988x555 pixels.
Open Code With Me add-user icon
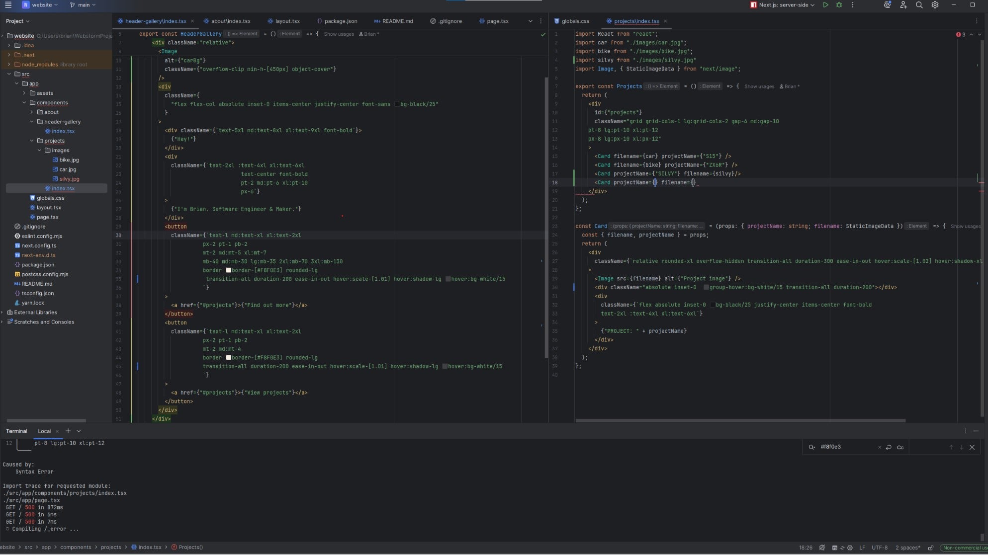(x=903, y=5)
